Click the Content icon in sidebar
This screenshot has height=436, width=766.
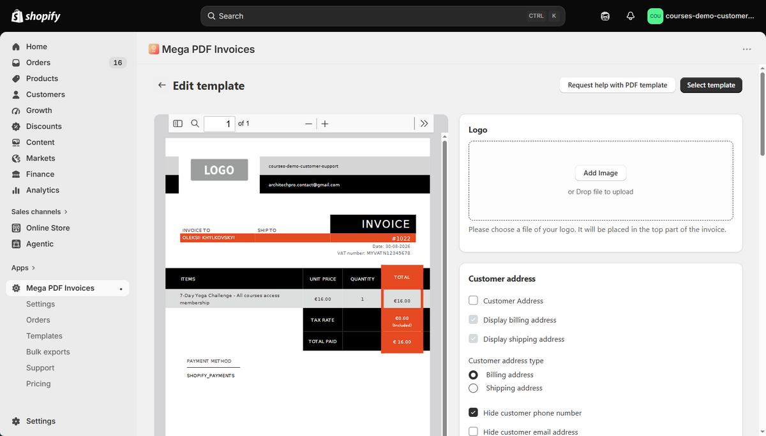pos(16,142)
